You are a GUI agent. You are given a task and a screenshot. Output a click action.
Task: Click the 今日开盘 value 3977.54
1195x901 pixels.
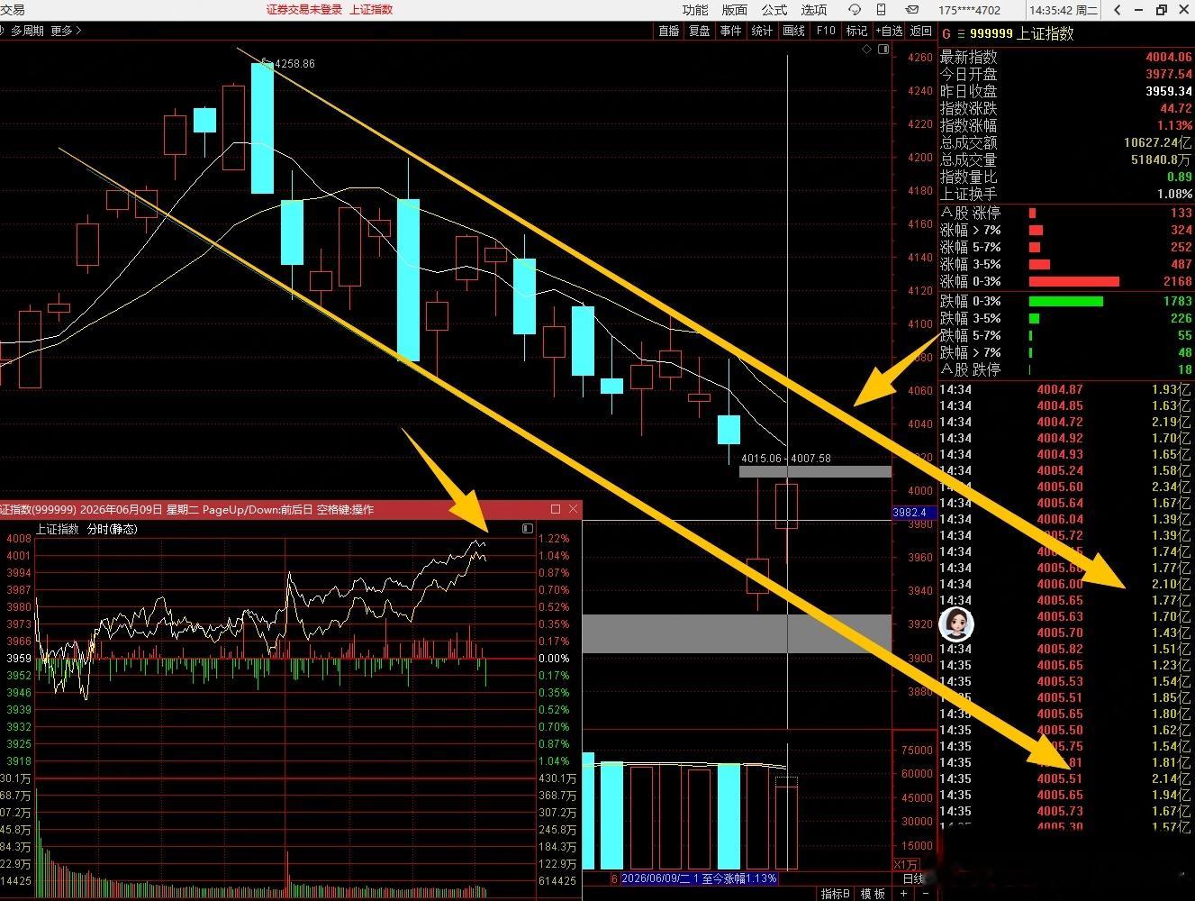(1168, 74)
